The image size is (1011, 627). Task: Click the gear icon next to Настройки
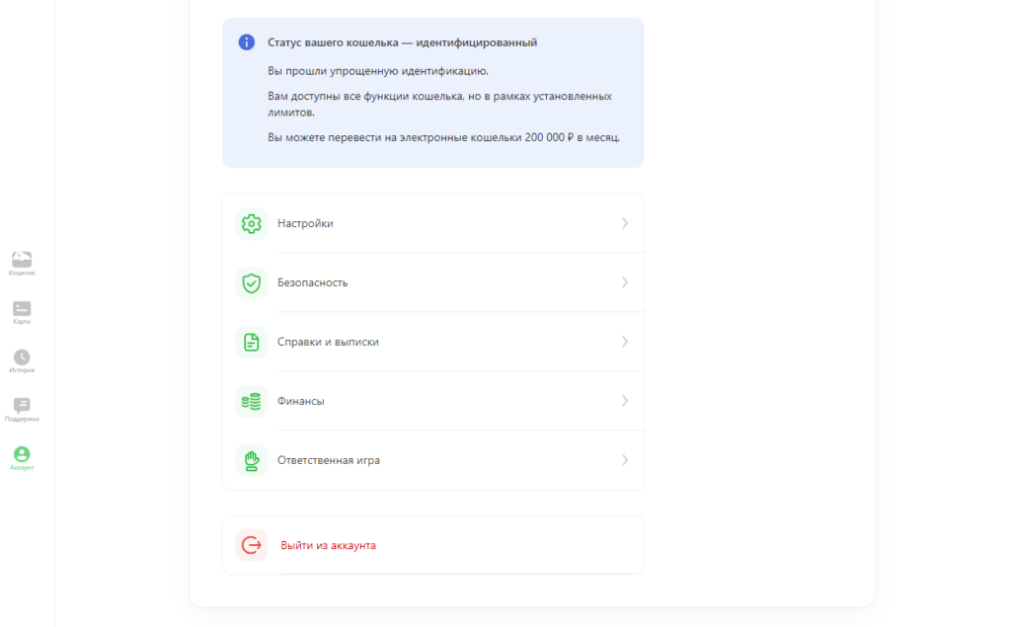[252, 223]
